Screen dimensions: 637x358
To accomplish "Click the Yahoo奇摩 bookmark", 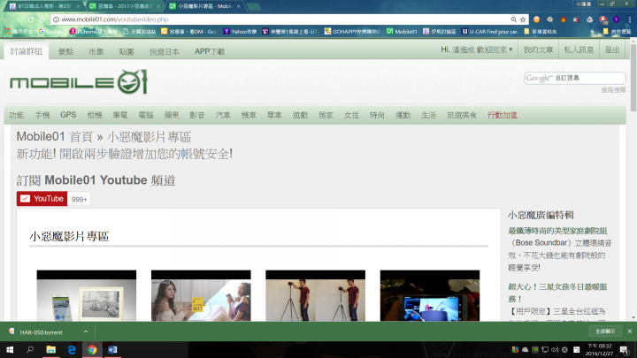I will (x=240, y=31).
